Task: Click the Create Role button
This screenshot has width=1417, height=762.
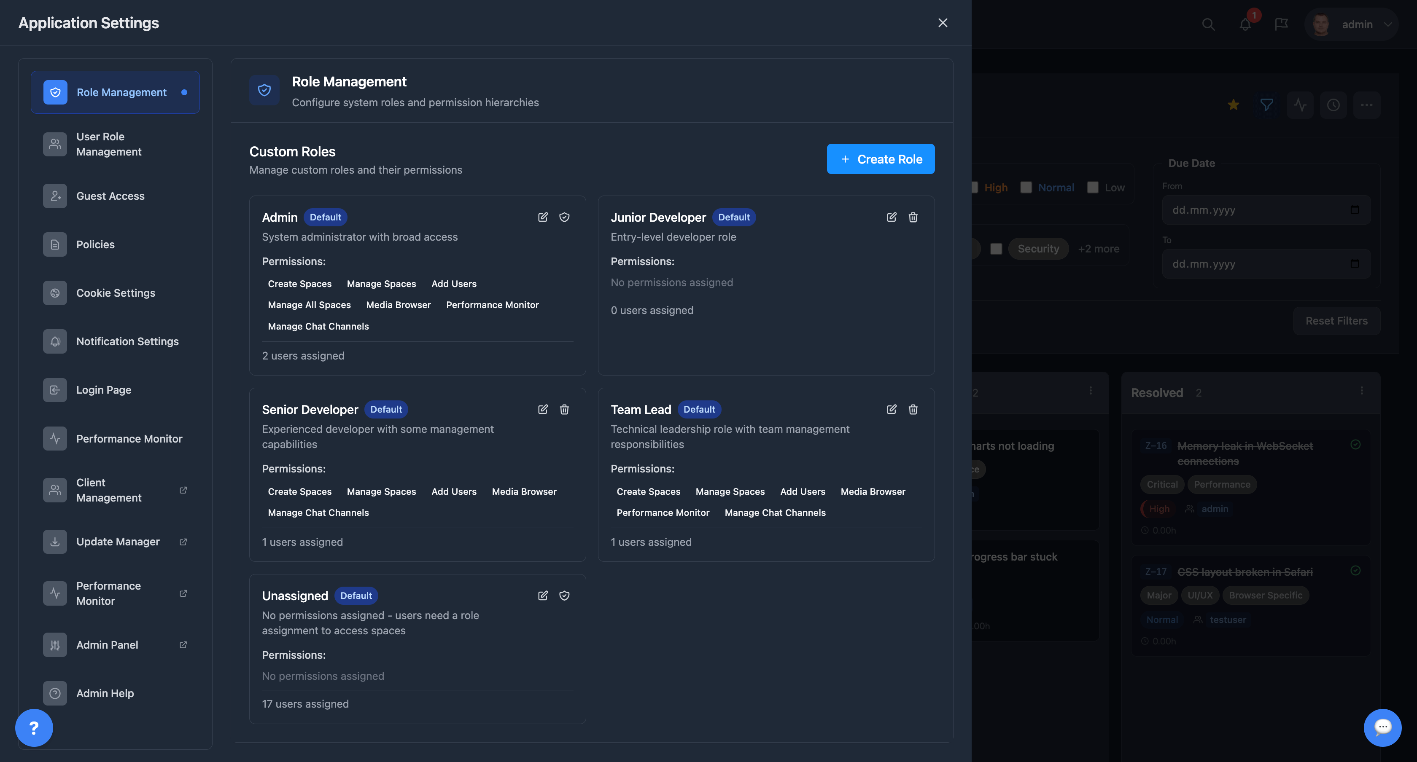Action: [x=880, y=159]
